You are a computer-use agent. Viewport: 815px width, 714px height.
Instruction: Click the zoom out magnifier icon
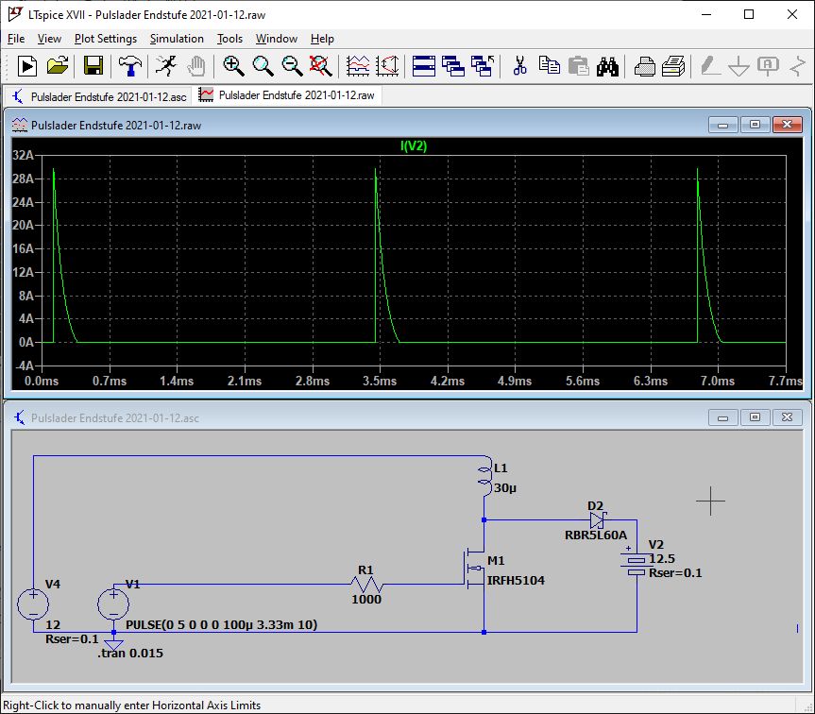tap(293, 66)
